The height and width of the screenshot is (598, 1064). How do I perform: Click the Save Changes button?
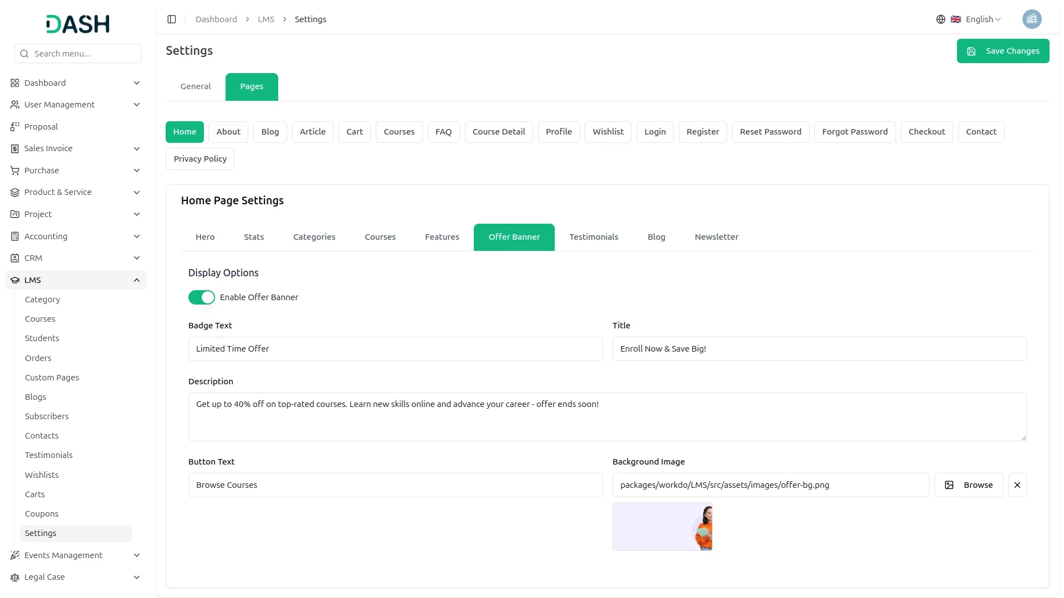1002,51
